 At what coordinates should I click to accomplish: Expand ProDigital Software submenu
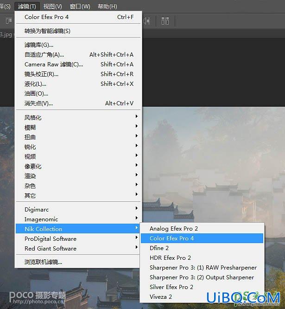point(78,238)
